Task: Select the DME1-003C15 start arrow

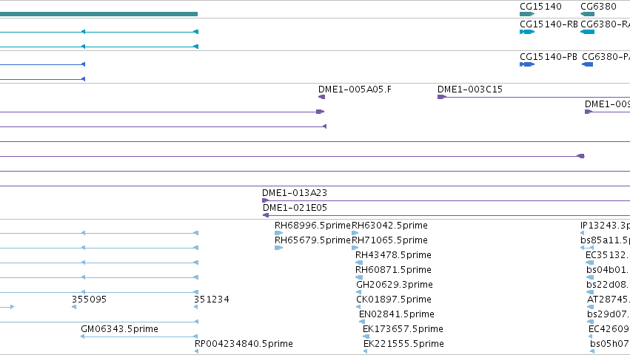Action: 442,97
